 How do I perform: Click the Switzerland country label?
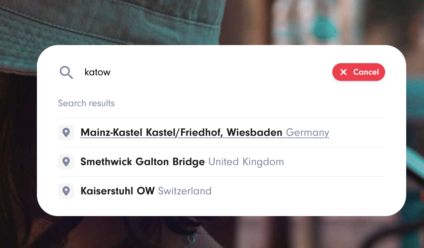(x=185, y=191)
